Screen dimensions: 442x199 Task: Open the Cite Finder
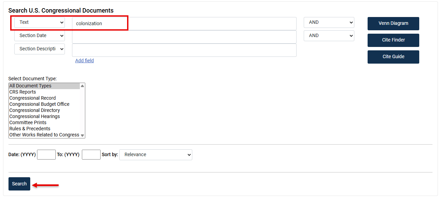tap(393, 40)
